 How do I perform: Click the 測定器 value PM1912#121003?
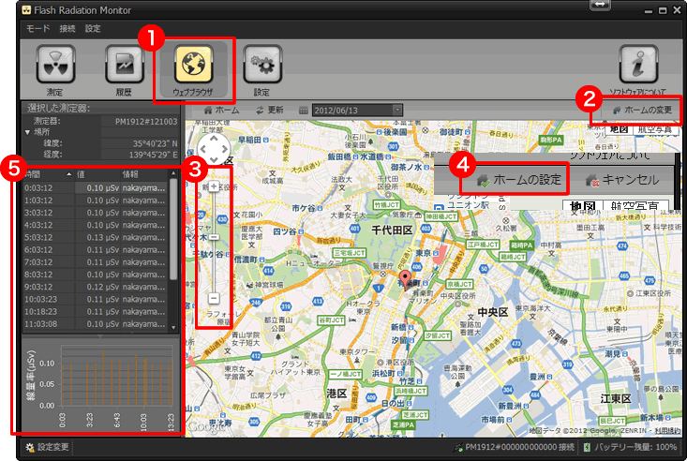coord(146,122)
